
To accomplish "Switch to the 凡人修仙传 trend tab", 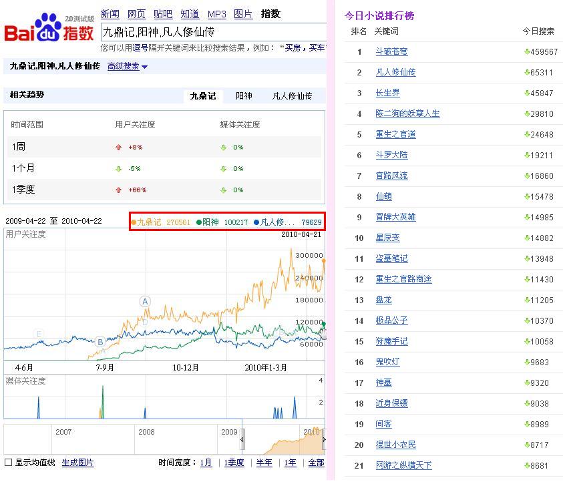I will pyautogui.click(x=292, y=96).
